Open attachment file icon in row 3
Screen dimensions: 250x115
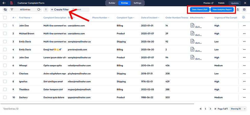192,41
